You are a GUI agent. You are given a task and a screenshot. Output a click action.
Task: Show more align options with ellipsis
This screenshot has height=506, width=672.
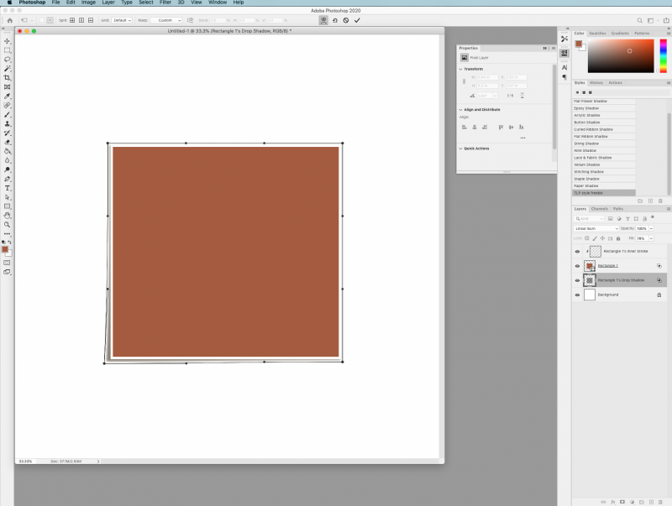click(522, 138)
